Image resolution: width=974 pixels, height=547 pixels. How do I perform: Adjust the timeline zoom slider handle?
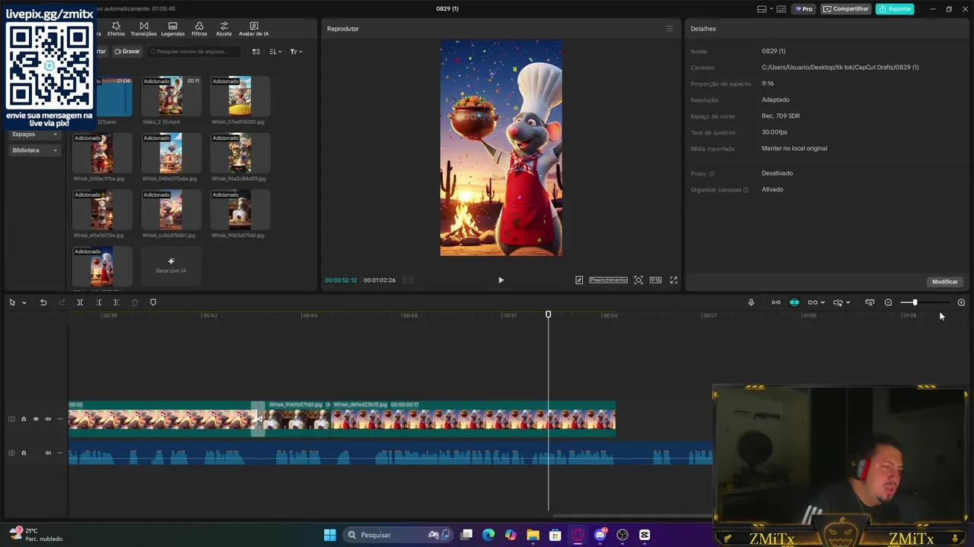[x=915, y=302]
